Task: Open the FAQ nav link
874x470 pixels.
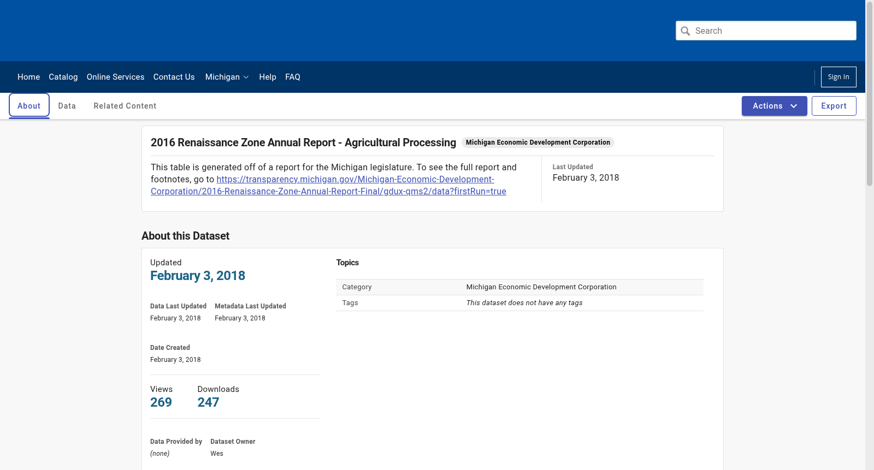Action: coord(293,77)
